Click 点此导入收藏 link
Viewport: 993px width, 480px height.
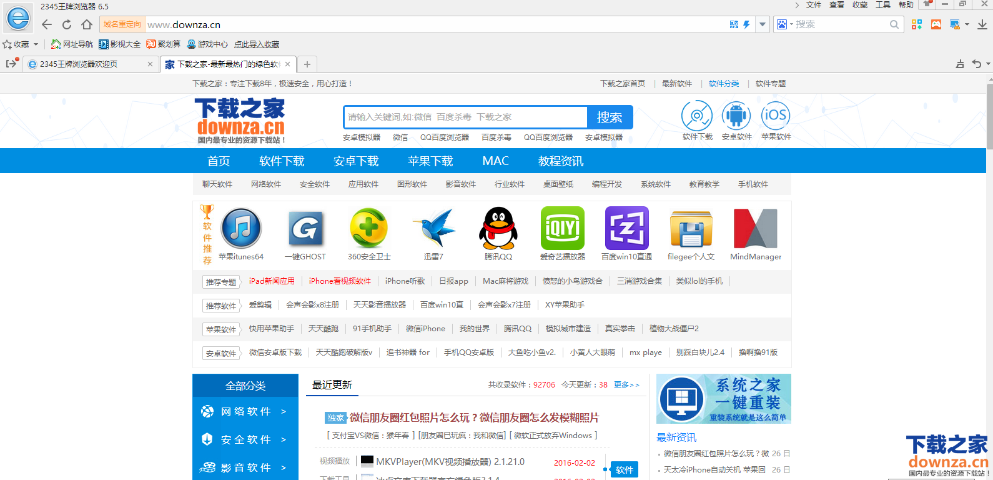click(257, 44)
